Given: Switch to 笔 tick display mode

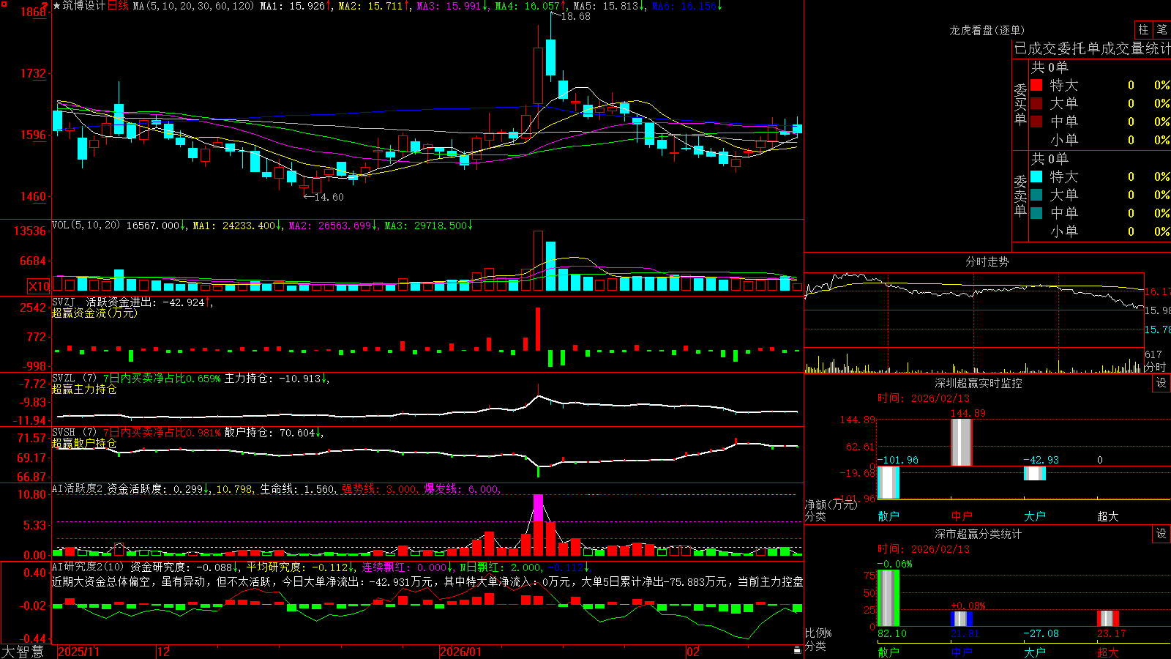Looking at the screenshot, I should [x=1161, y=29].
